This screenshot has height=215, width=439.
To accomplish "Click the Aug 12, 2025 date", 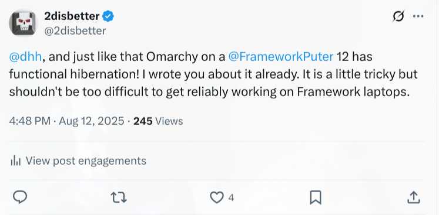I will pyautogui.click(x=92, y=121).
